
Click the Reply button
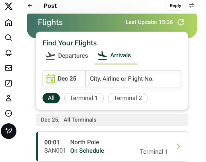pos(175,6)
